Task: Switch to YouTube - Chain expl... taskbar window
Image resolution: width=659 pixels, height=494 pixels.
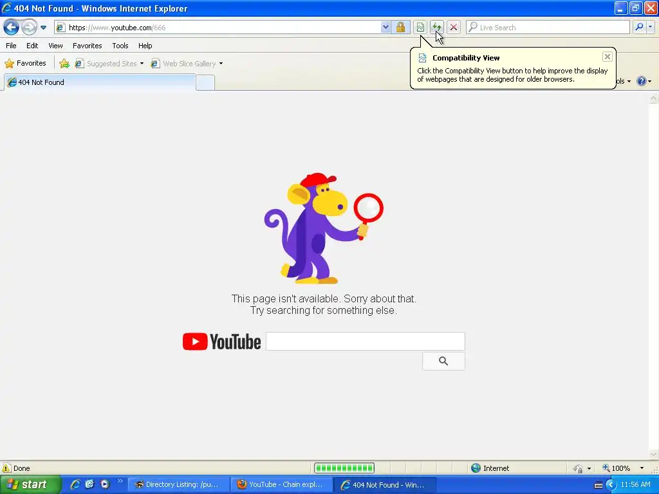Action: (x=282, y=485)
